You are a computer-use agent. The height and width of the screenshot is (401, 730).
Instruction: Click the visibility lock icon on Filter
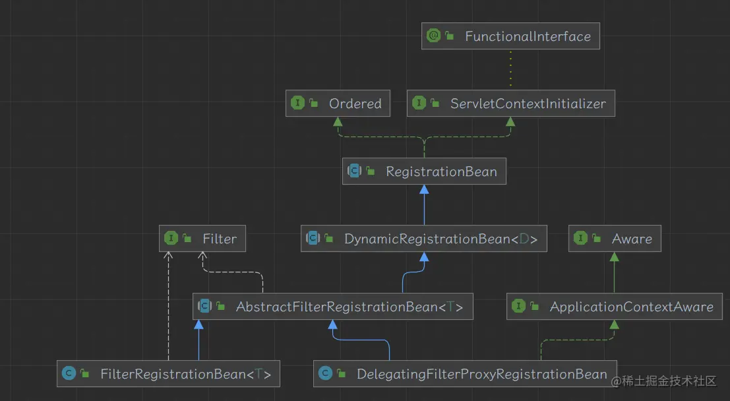click(x=187, y=239)
